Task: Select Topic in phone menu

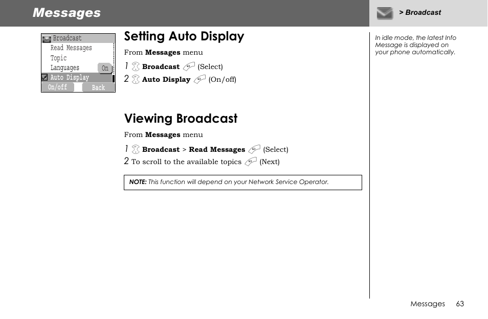Action: 58,58
